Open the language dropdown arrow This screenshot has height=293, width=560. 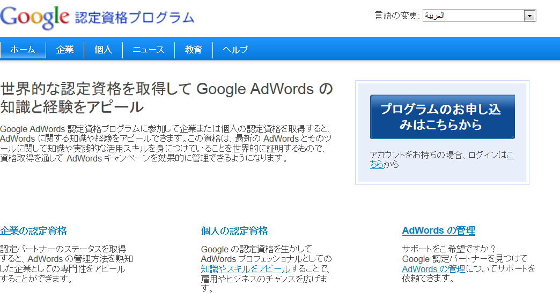coord(529,16)
